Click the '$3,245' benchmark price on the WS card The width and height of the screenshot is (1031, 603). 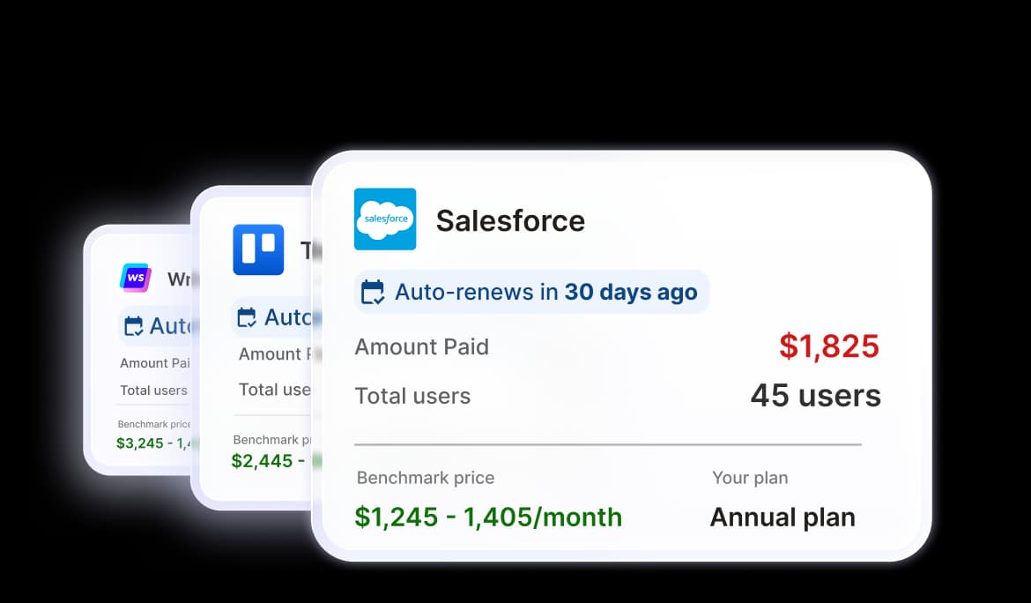point(139,443)
